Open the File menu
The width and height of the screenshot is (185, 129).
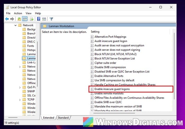point(8,13)
